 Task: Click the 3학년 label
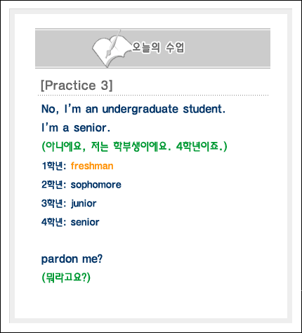tap(53, 203)
